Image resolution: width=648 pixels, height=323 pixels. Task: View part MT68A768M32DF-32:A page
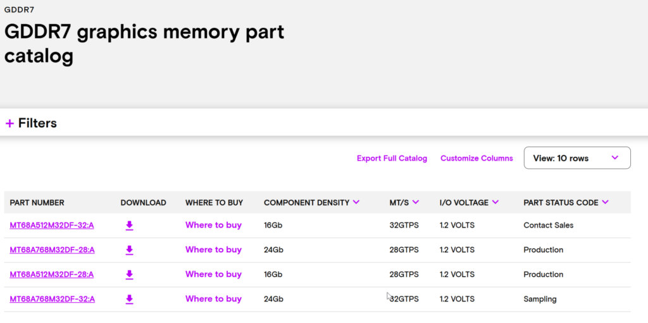click(x=52, y=300)
